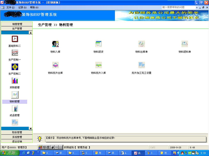Click the Windows 开始 start button
Image resolution: width=209 pixels, height=156 pixels.
click(x=10, y=153)
